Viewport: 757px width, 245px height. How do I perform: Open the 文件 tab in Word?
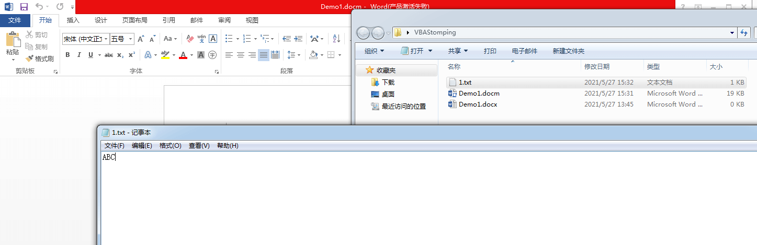15,20
